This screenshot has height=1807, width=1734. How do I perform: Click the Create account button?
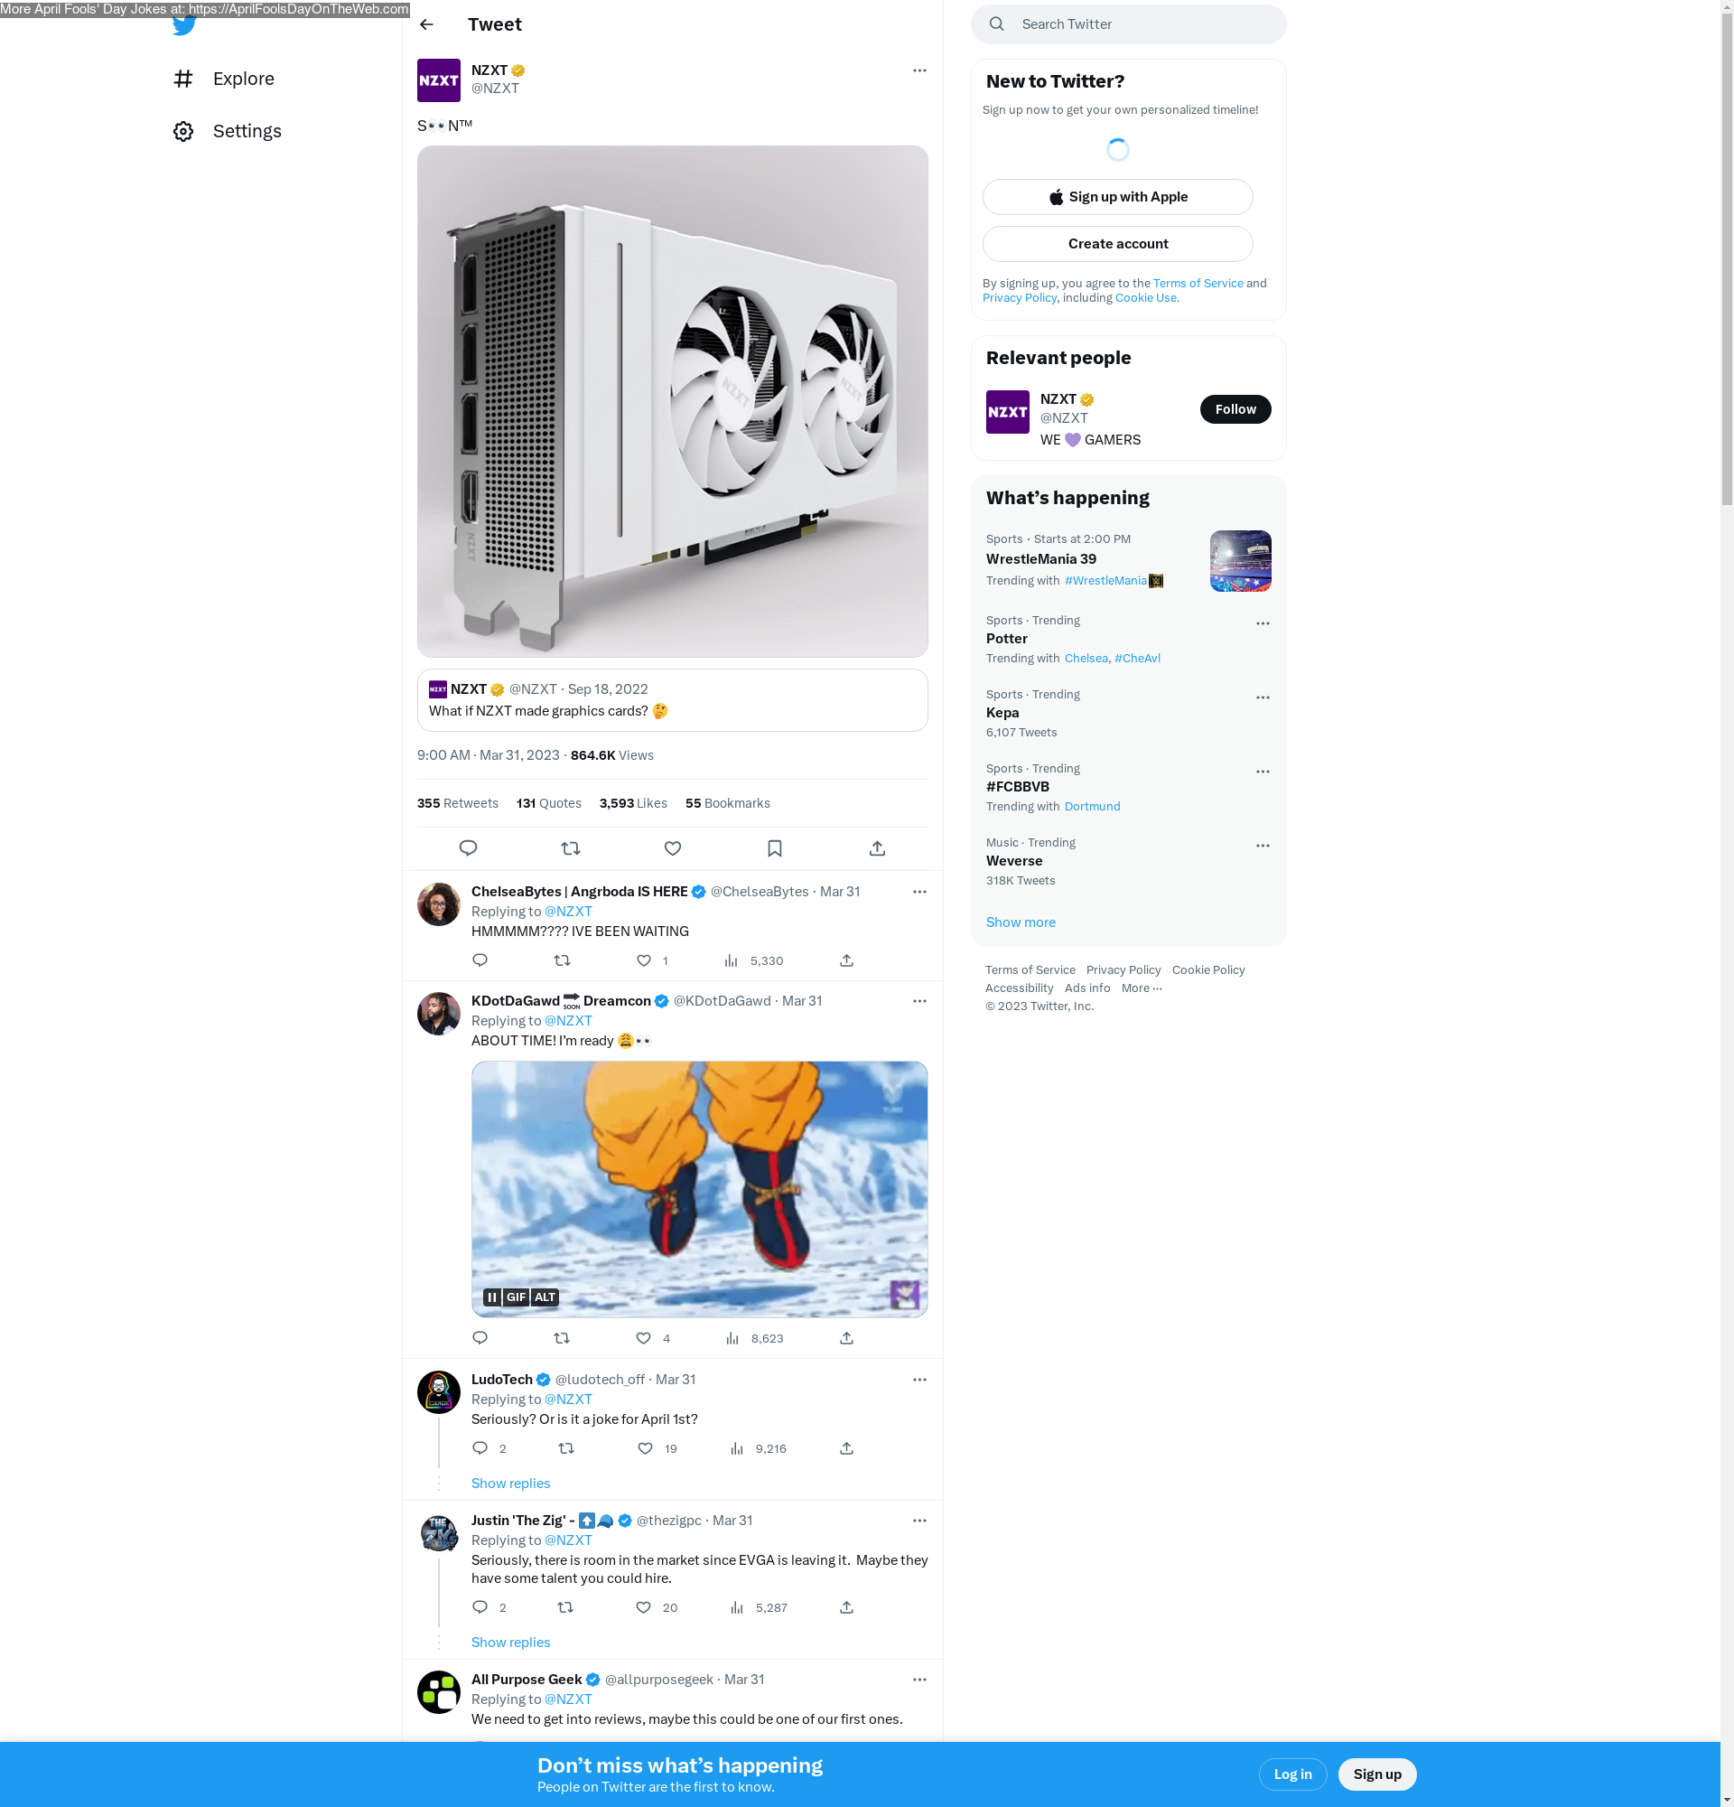pos(1117,243)
